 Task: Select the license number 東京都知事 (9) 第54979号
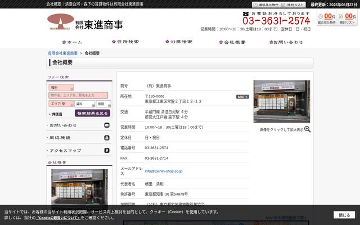coord(166,194)
